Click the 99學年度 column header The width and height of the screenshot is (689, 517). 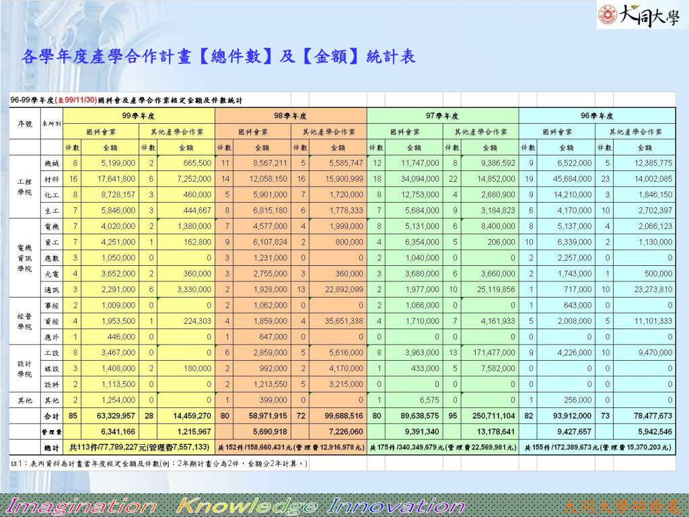click(x=139, y=116)
